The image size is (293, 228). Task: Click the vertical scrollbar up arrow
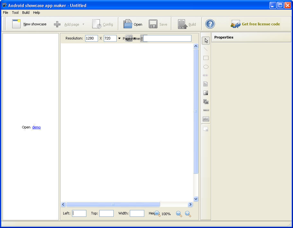click(196, 46)
